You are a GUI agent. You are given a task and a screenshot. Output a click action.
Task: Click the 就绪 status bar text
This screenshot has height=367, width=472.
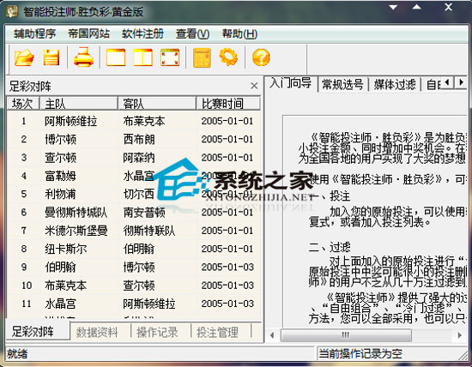coord(17,353)
